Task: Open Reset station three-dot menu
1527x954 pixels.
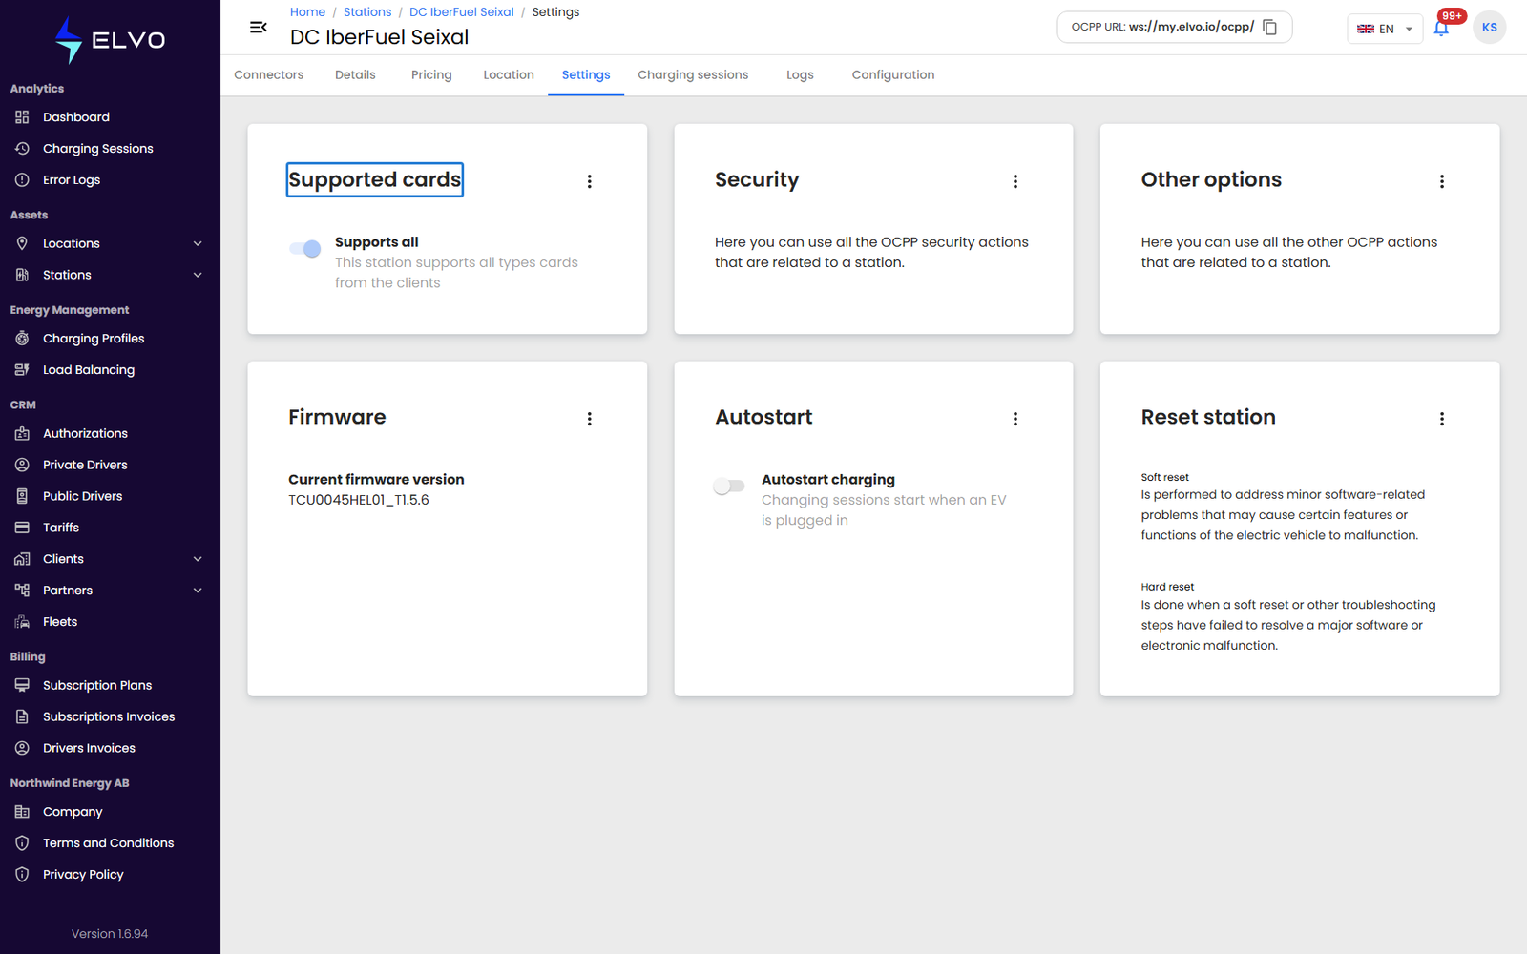Action: pyautogui.click(x=1442, y=419)
